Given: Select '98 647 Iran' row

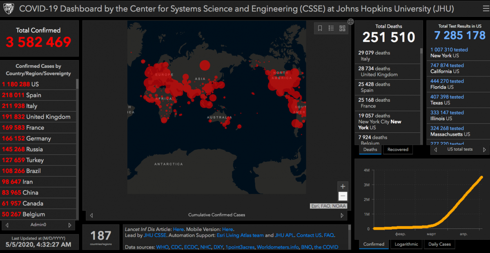Looking at the screenshot, I should point(38,182).
